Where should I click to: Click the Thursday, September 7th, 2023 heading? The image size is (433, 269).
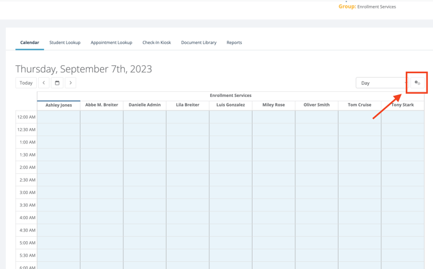pos(83,69)
